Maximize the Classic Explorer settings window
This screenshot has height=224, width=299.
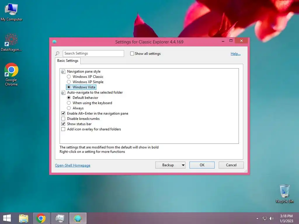(231, 41)
